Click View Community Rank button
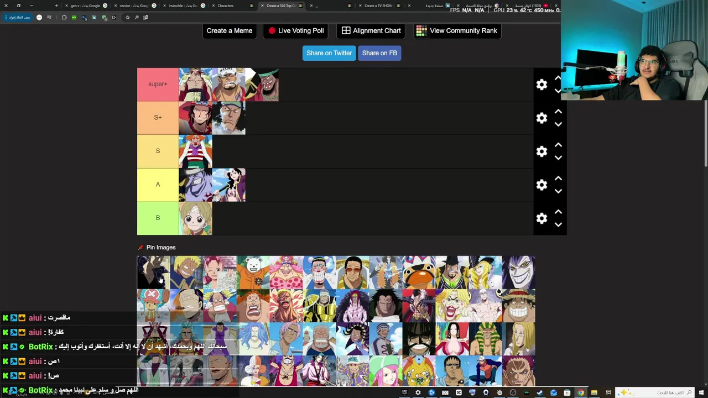The width and height of the screenshot is (708, 398). pyautogui.click(x=457, y=31)
